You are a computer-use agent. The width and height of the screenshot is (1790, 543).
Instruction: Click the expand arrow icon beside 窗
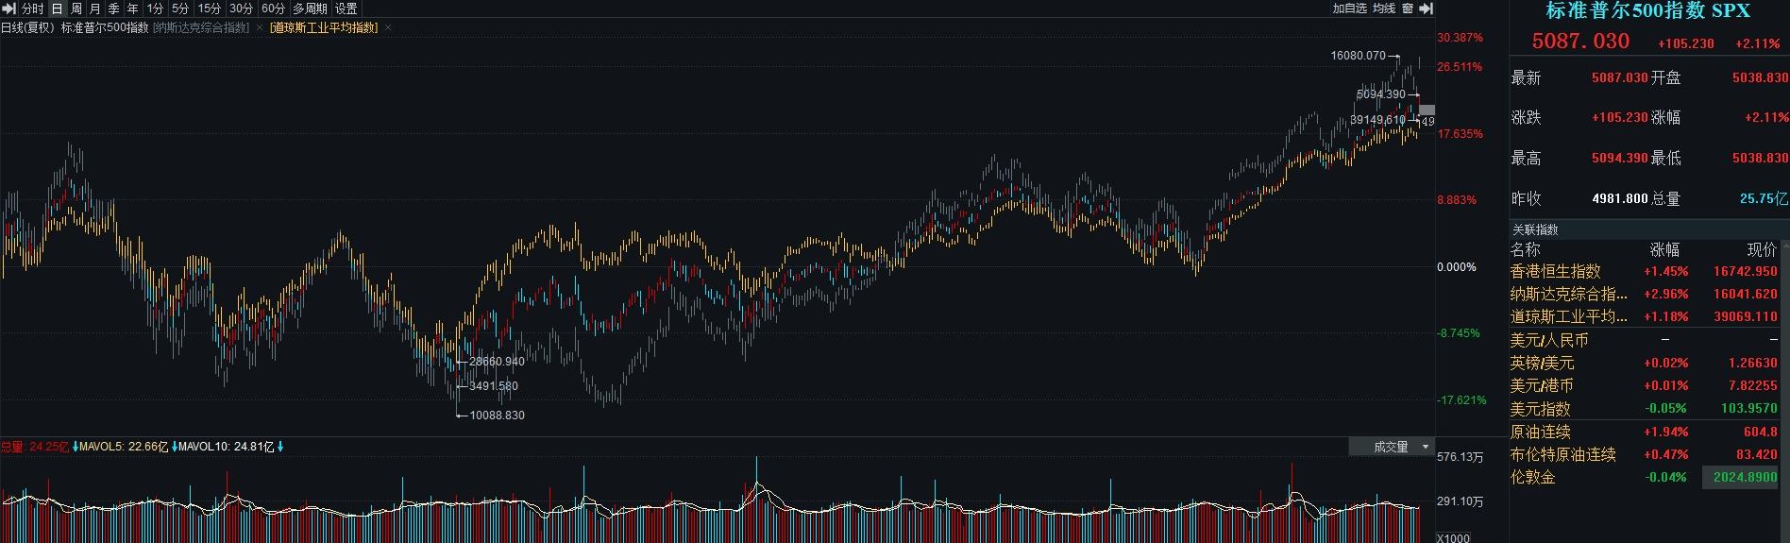pos(1426,8)
